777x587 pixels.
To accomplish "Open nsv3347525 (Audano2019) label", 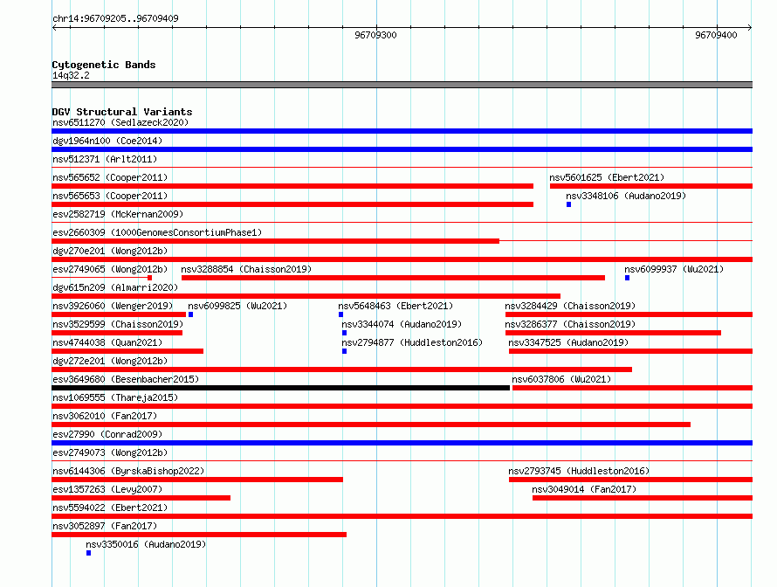I will tap(568, 342).
